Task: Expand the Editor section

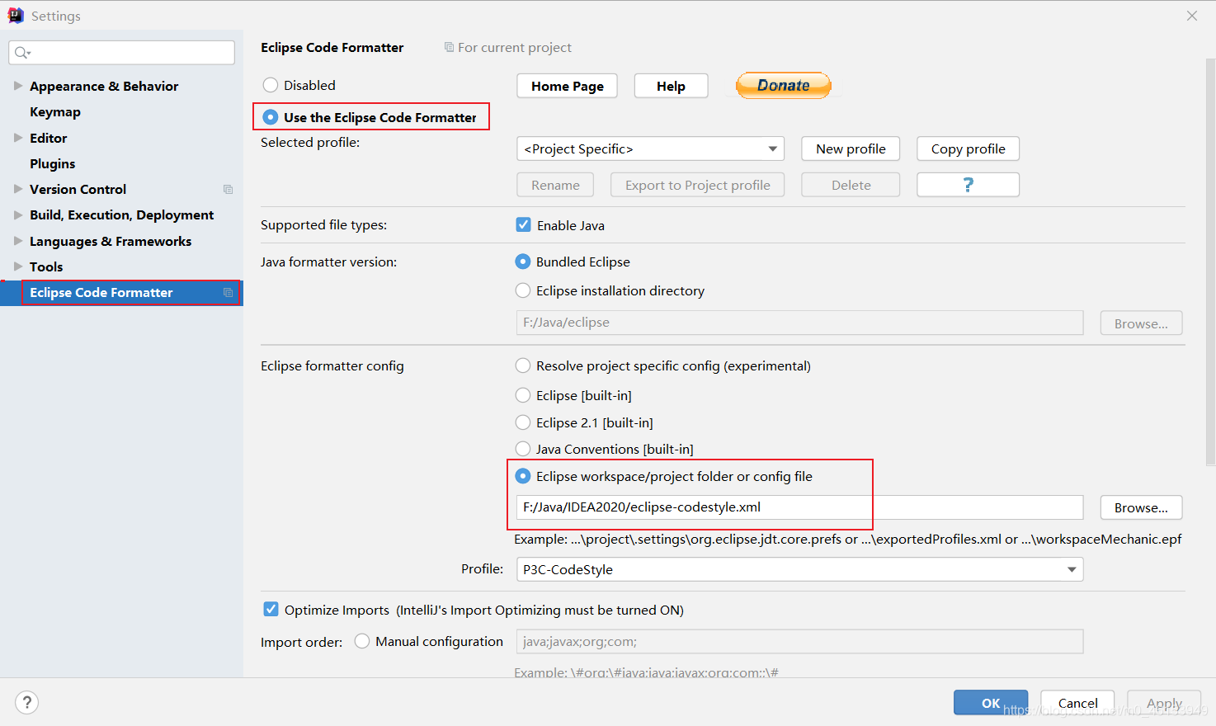Action: pyautogui.click(x=18, y=138)
